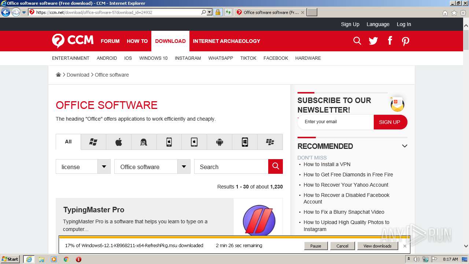Image resolution: width=469 pixels, height=264 pixels.
Task: Filter by Apple Mac platform icon
Action: [118, 142]
